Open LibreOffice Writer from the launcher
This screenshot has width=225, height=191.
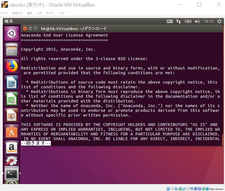coord(12,82)
